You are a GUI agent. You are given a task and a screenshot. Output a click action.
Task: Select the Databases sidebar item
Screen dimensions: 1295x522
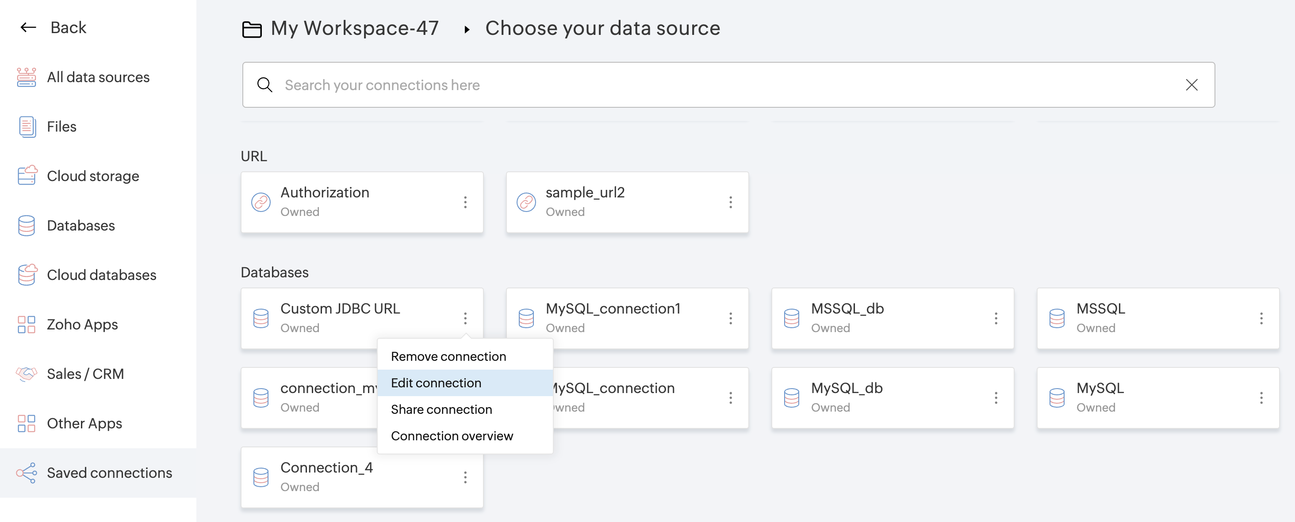click(80, 225)
